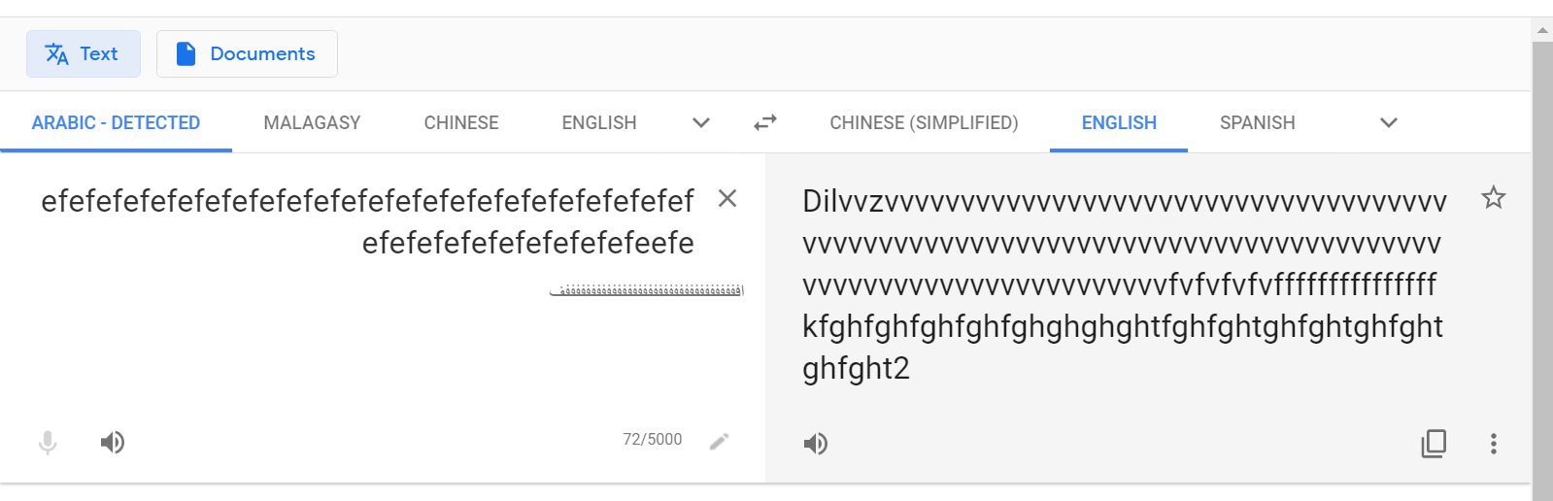Select the Text translation mode
The width and height of the screenshot is (1553, 501).
pyautogui.click(x=84, y=53)
